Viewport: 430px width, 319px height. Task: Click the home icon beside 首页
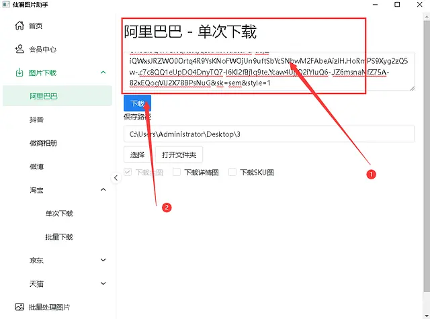(19, 26)
